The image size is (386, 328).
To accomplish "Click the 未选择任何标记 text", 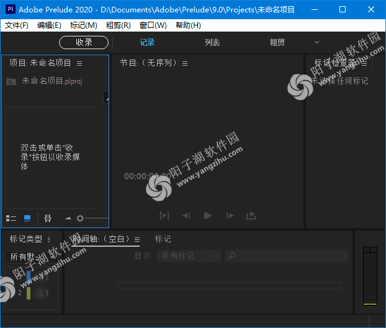I will [x=339, y=81].
